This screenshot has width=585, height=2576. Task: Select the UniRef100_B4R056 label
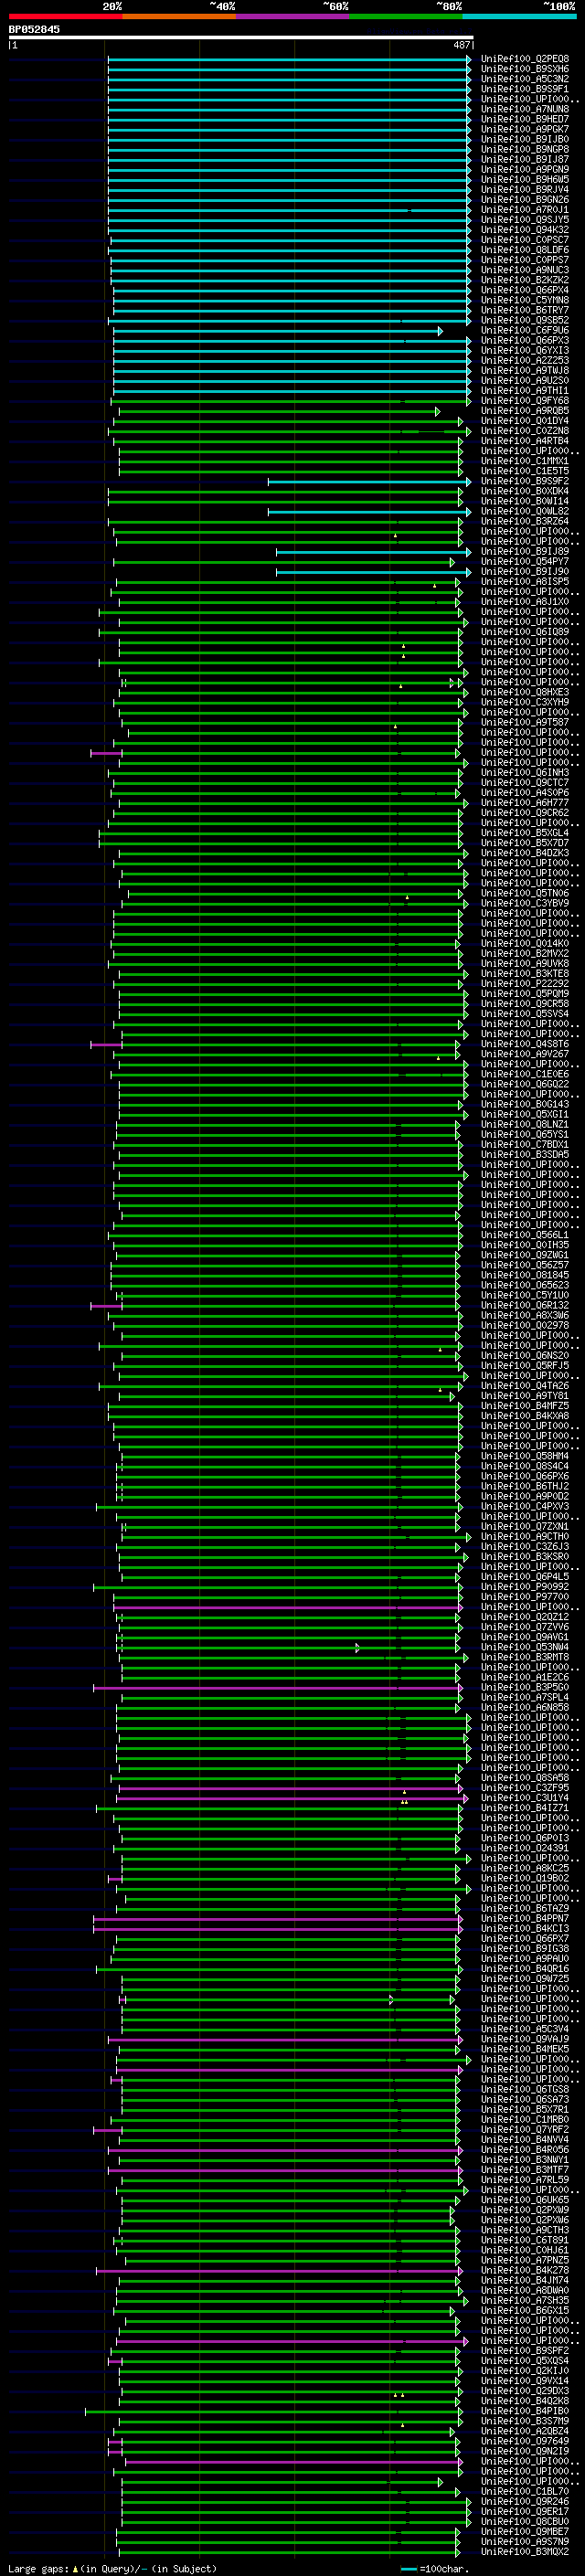click(x=525, y=2150)
